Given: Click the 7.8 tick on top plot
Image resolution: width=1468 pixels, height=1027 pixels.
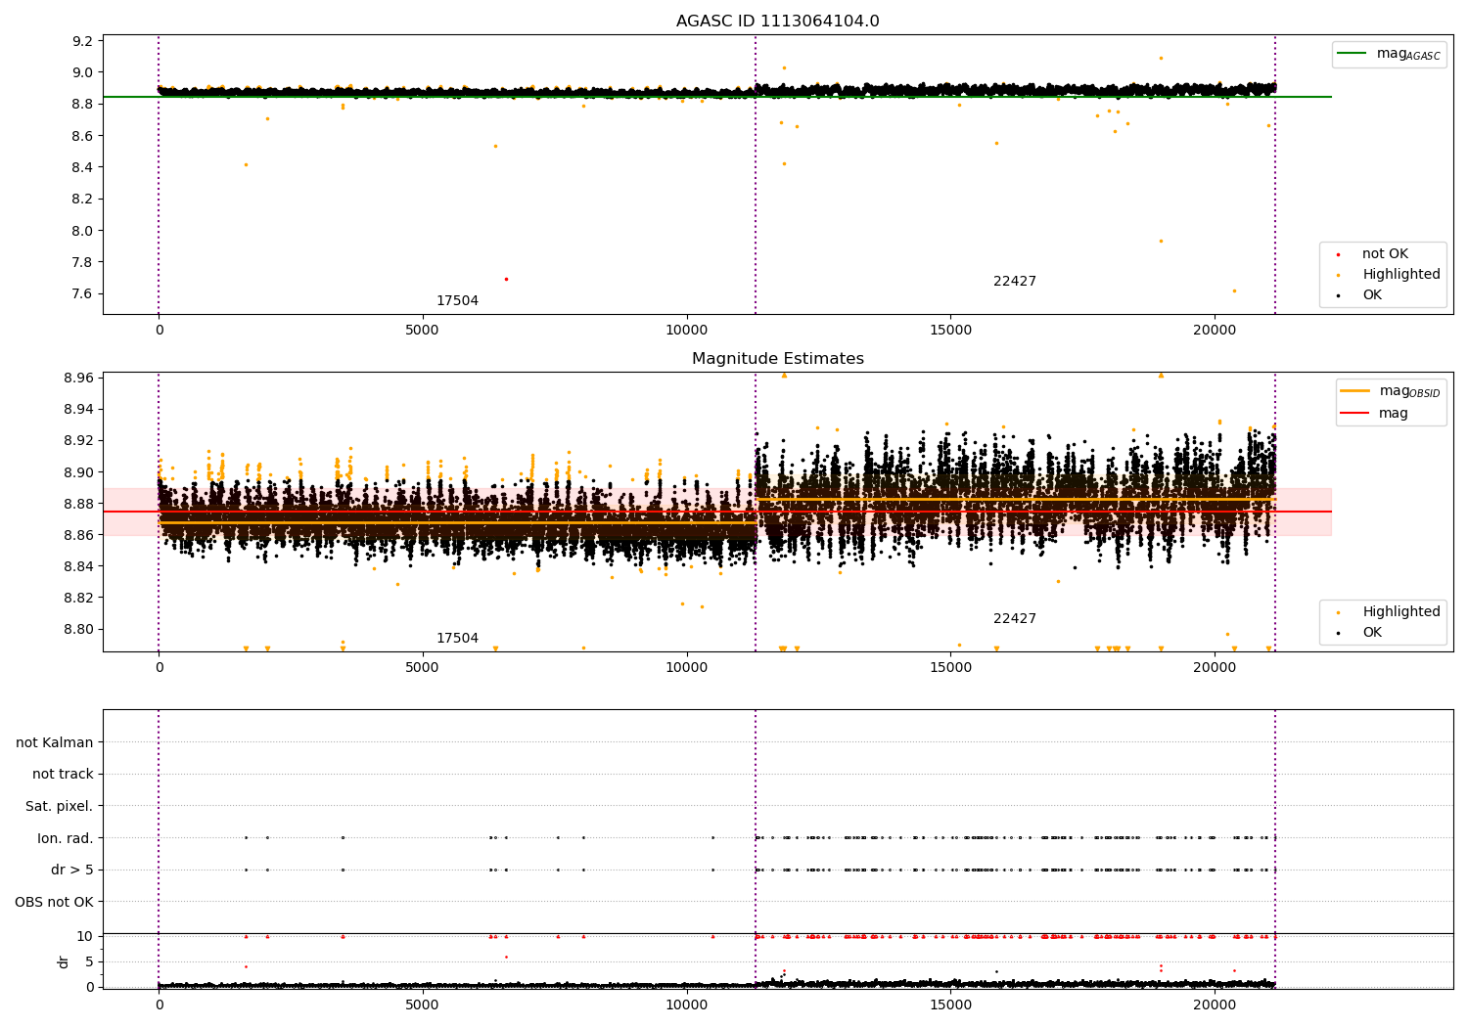Looking at the screenshot, I should (83, 262).
